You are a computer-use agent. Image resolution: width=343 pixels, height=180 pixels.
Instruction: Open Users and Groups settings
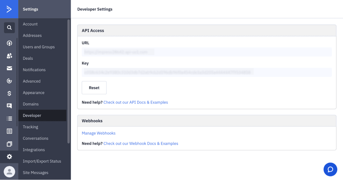click(x=39, y=47)
